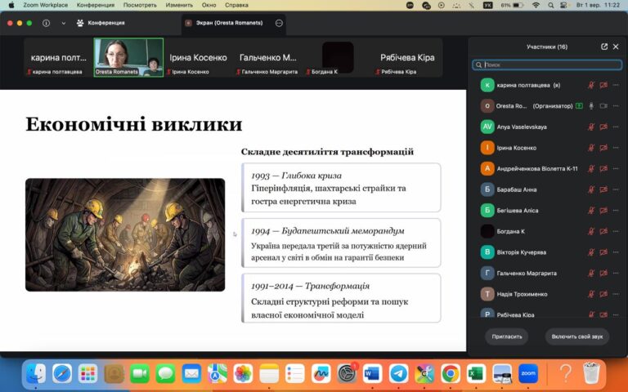628x392 pixels.
Task: Open more options for Anya Vaselevskaya
Action: 616,127
